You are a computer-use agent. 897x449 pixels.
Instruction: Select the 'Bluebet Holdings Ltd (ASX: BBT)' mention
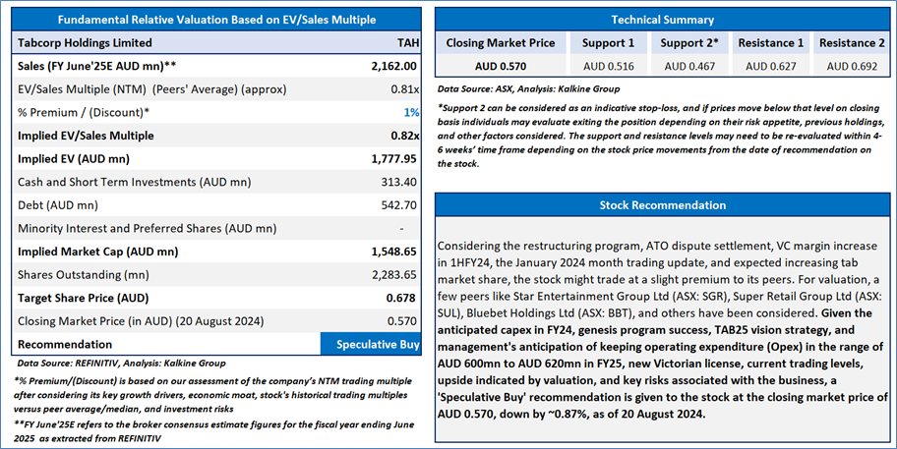pyautogui.click(x=552, y=313)
